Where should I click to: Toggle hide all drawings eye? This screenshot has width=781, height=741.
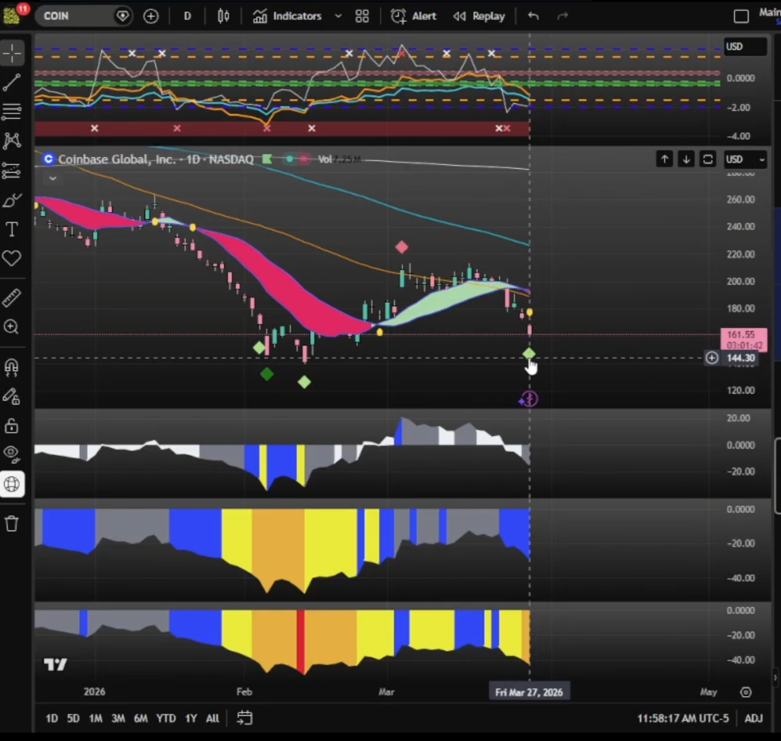[12, 455]
